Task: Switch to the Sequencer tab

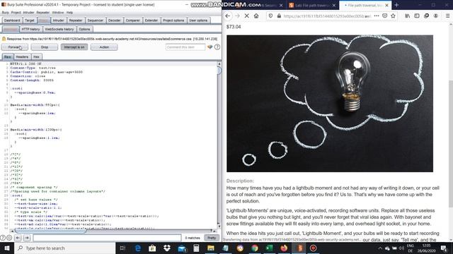Action: [x=95, y=20]
